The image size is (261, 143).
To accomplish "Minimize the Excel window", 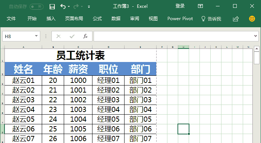I will [217, 6].
